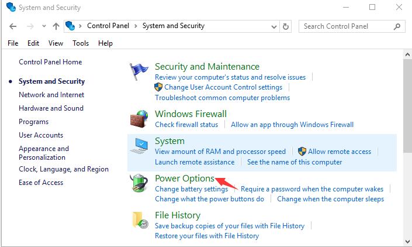
Task: Click the vertical scrollbar down arrow
Action: coord(407,242)
